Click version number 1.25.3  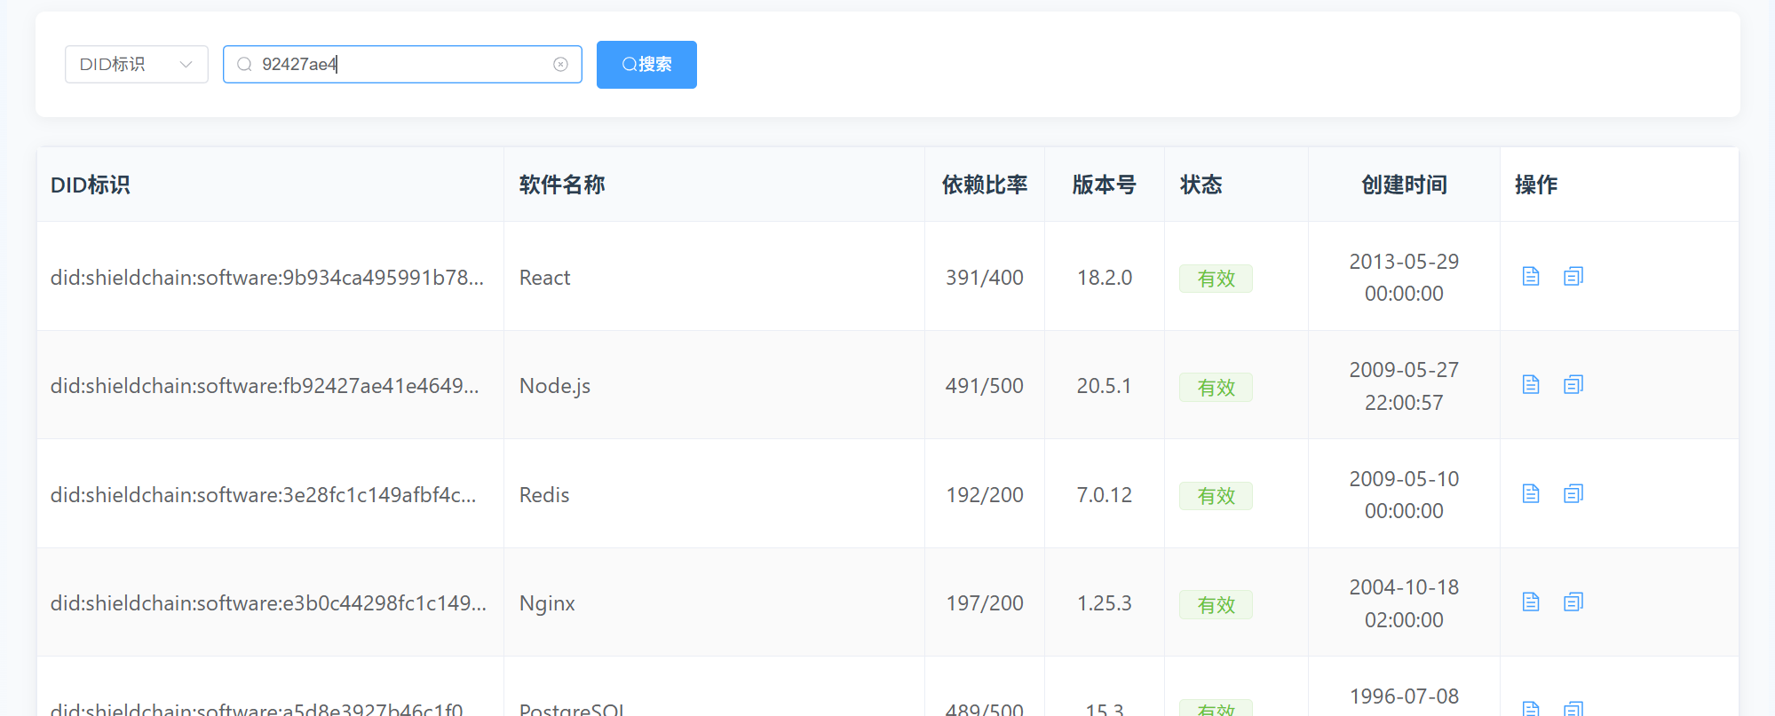1105,603
